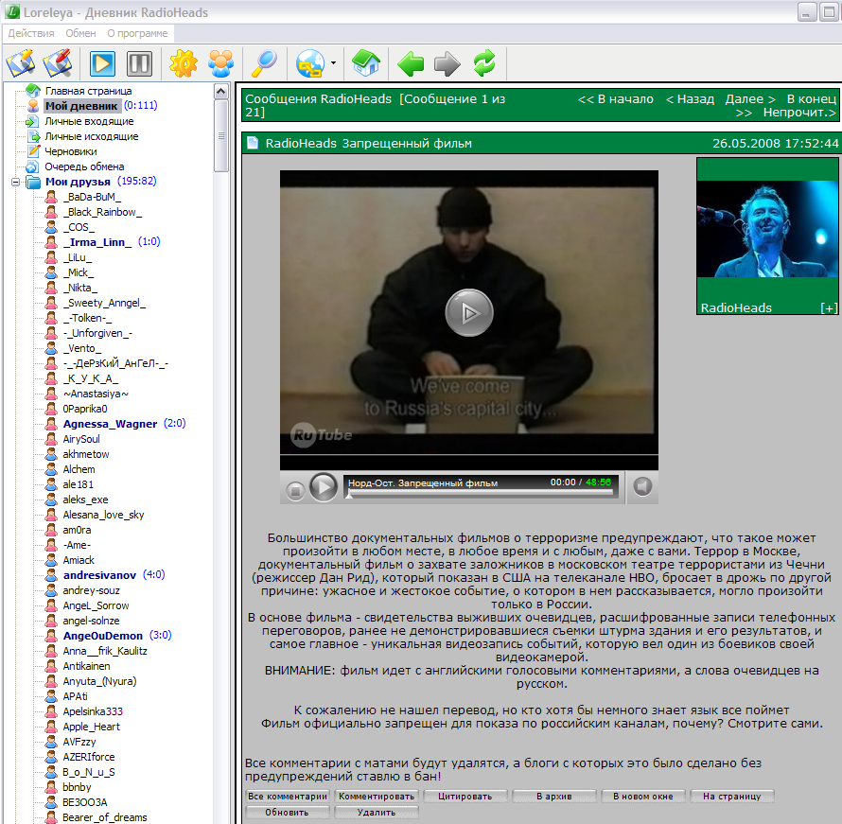Viewport: 842px width, 824px height.
Task: Click the Непрочит.> navigation link
Action: [x=799, y=113]
